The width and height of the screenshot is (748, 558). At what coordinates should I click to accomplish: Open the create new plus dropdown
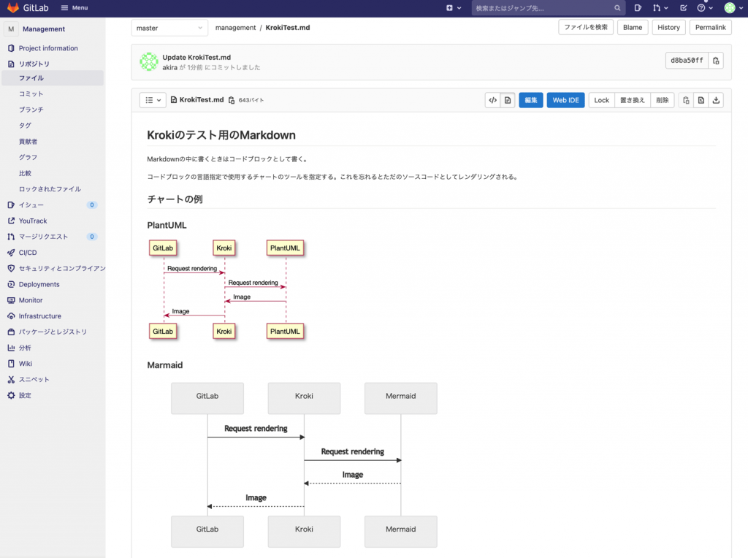pos(454,7)
